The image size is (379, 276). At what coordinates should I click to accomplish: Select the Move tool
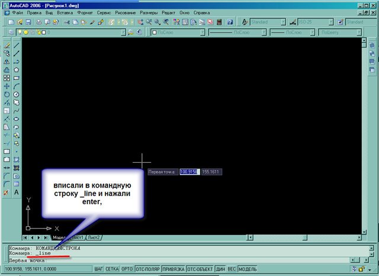pos(7,85)
